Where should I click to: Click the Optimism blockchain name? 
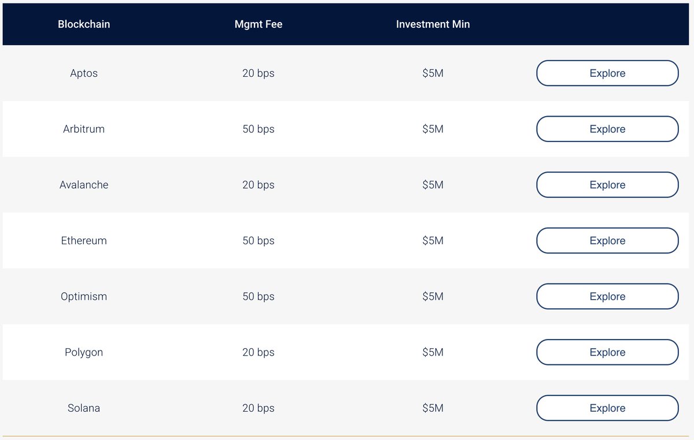84,296
